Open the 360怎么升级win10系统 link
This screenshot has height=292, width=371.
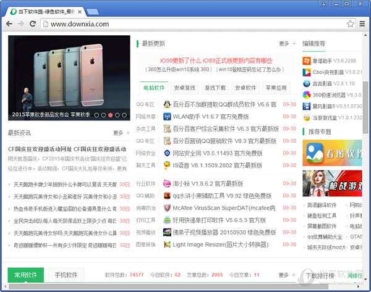[x=179, y=70]
